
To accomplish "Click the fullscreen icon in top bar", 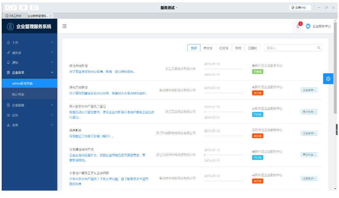I will pos(34,7).
